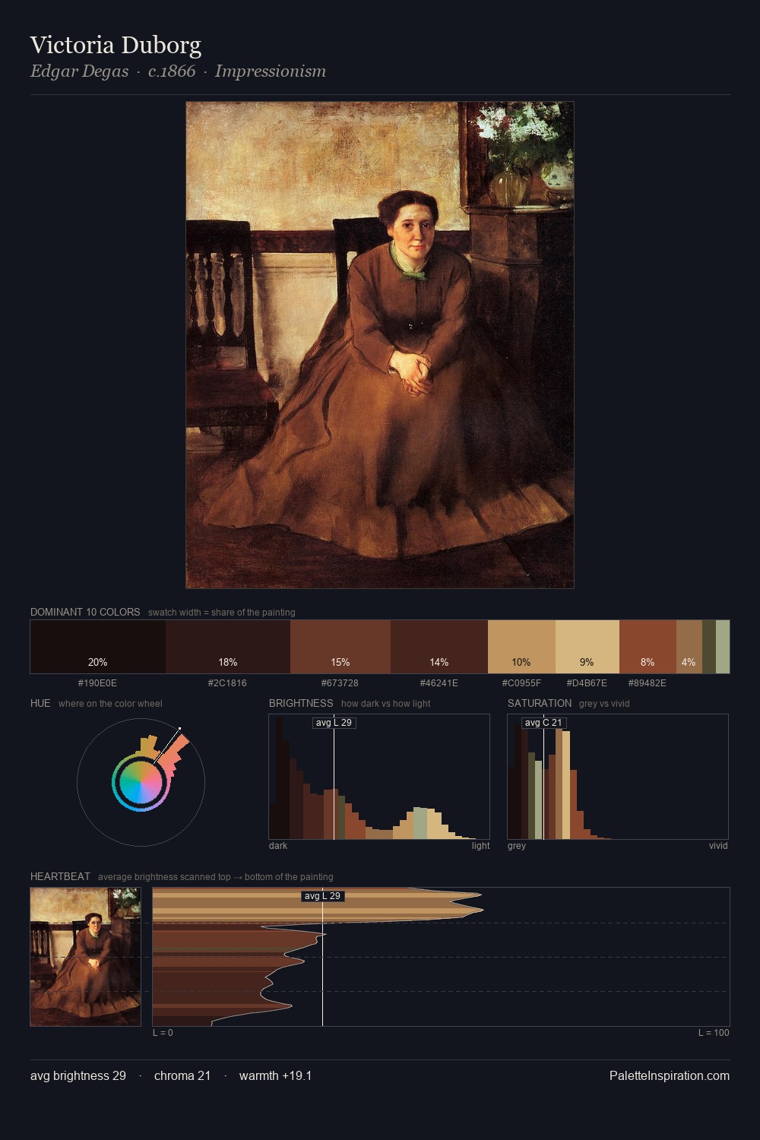Select the 18% swatch #2C1816
The image size is (760, 1140).
pos(228,647)
